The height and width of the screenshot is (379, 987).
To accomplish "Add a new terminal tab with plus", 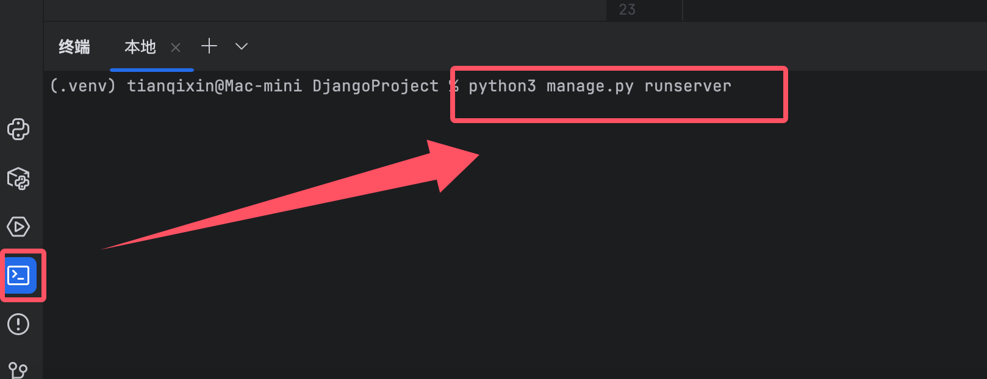I will [209, 46].
